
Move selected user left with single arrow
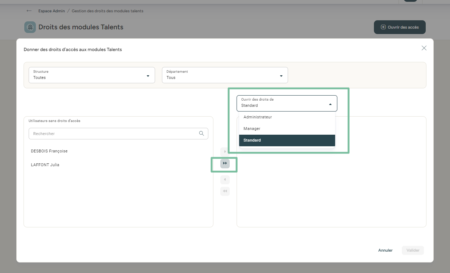click(225, 180)
